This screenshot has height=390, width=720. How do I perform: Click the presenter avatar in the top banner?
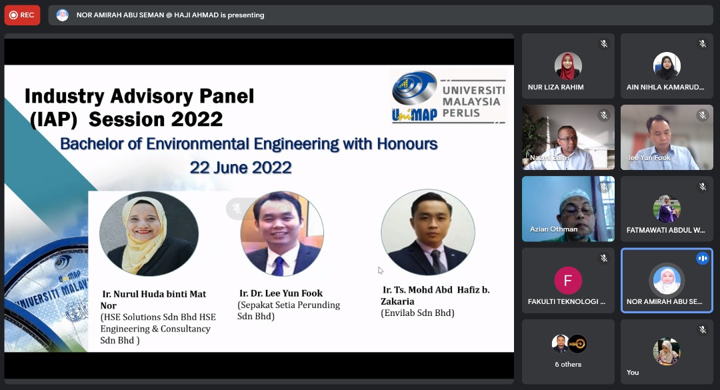62,15
